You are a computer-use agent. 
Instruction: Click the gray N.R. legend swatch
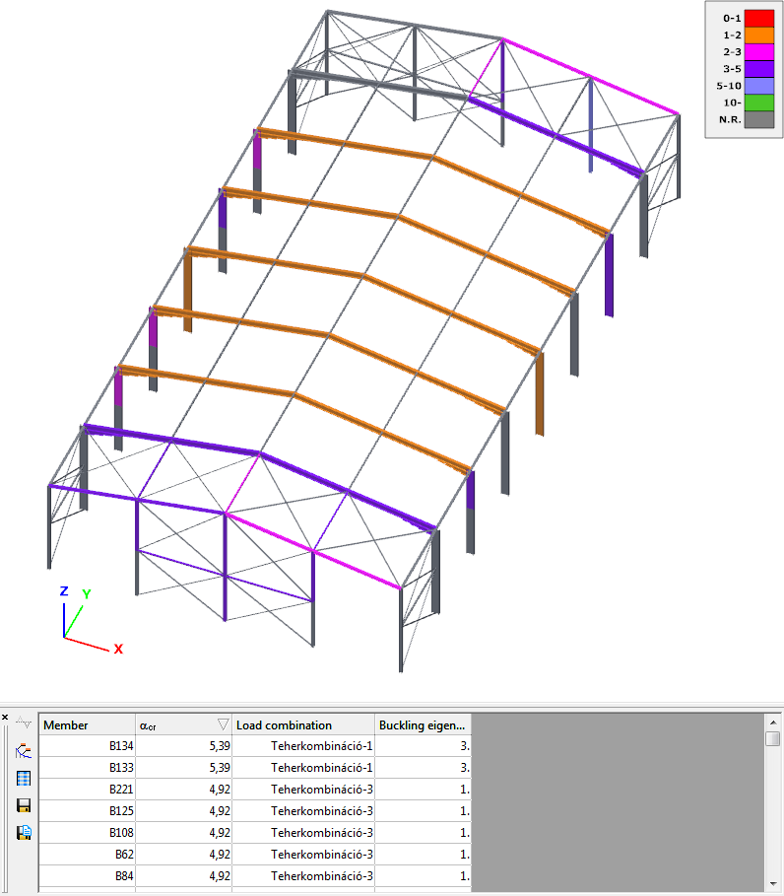759,119
